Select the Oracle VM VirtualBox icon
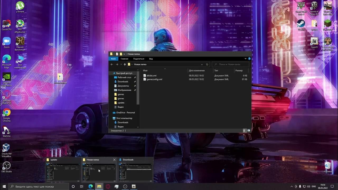This screenshot has width=338, height=190. [7, 150]
